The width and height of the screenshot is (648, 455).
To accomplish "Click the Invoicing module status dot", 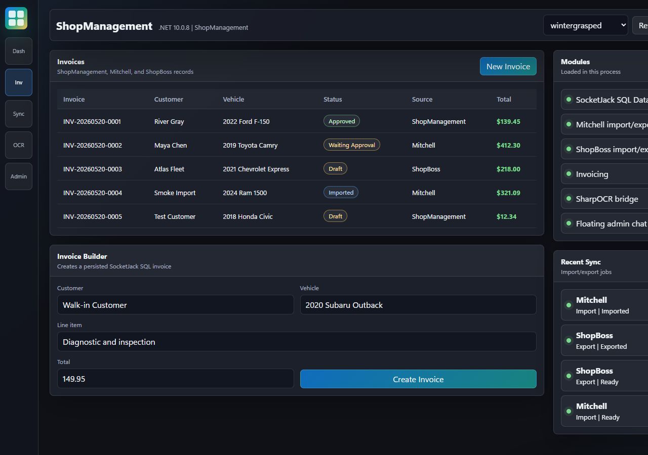I will pyautogui.click(x=569, y=174).
